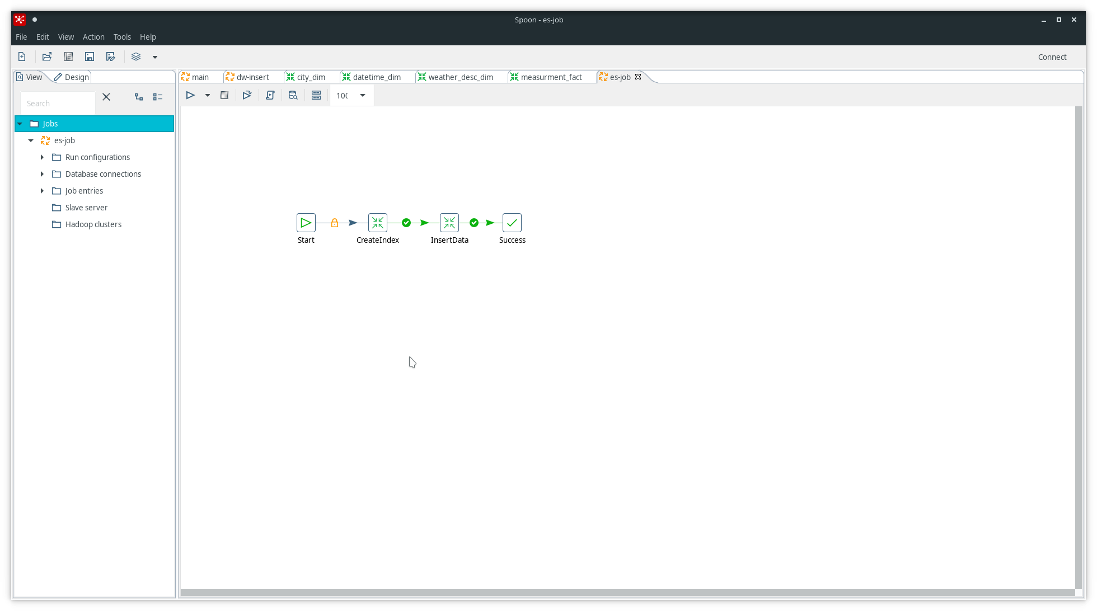Stop the running job
1097x611 pixels.
224,95
